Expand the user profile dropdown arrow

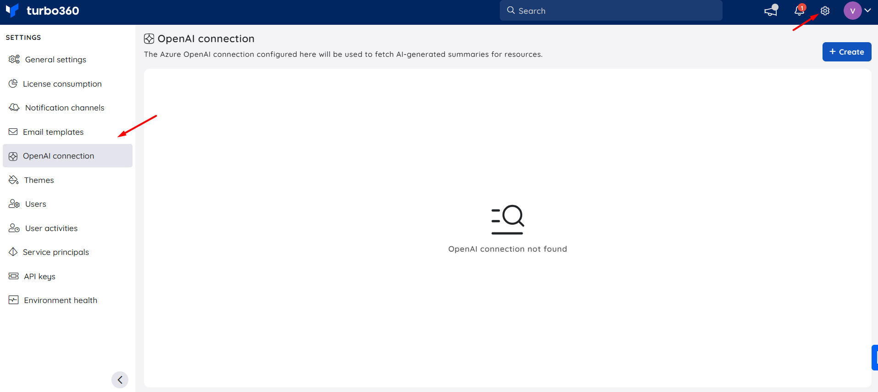click(867, 10)
